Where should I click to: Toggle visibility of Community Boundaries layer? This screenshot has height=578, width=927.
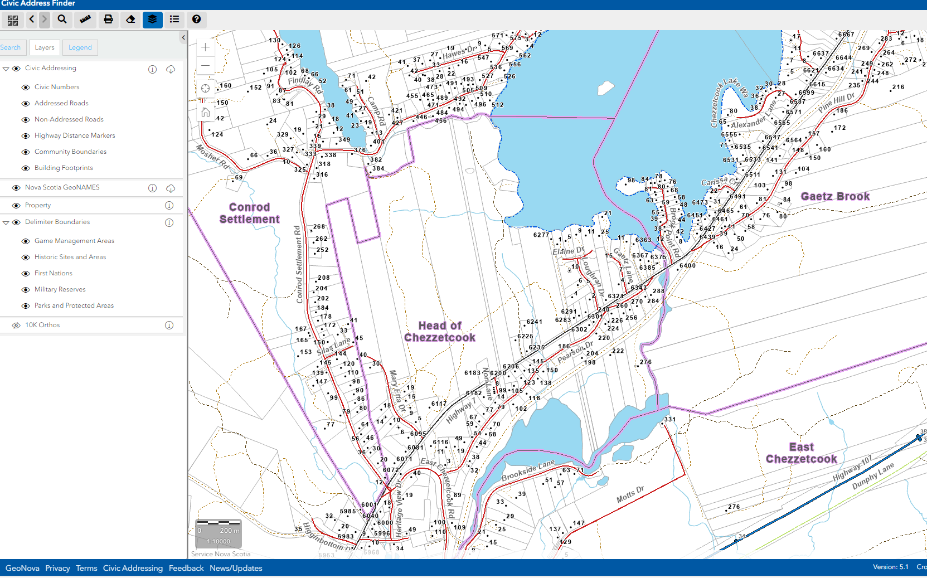point(26,152)
